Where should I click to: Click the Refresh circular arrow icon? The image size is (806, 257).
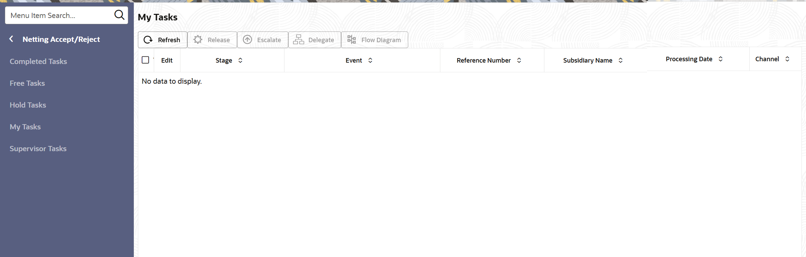click(x=148, y=40)
